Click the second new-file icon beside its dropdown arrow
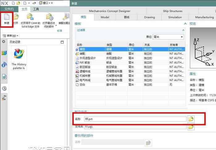Viewport: 216px width, 150px height. point(25,3)
